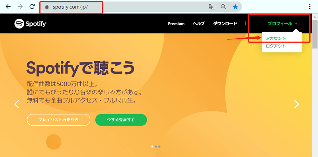
Task: Click the page vertical scrollbar thumb
Action: 315,34
